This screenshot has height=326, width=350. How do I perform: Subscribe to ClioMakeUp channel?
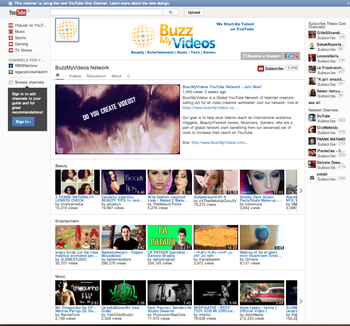coord(326,132)
